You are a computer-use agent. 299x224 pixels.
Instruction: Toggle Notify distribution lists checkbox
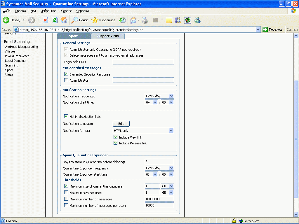coord(66,116)
